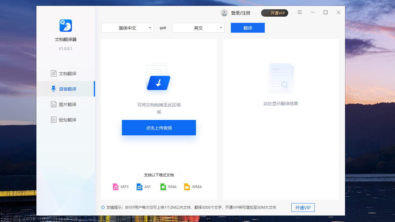
Task: Click the blue 翻译 button
Action: coord(247,28)
